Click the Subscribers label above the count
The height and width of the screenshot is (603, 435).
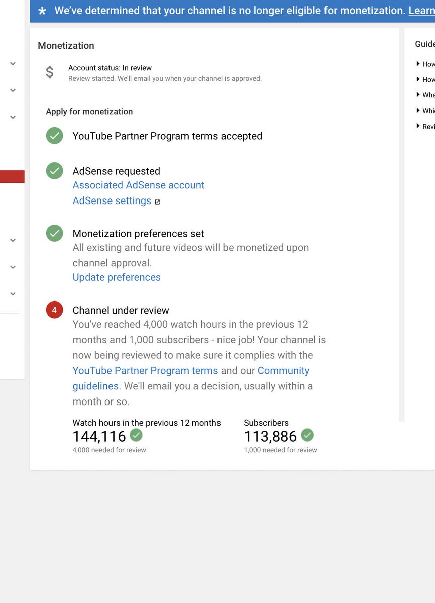point(266,423)
